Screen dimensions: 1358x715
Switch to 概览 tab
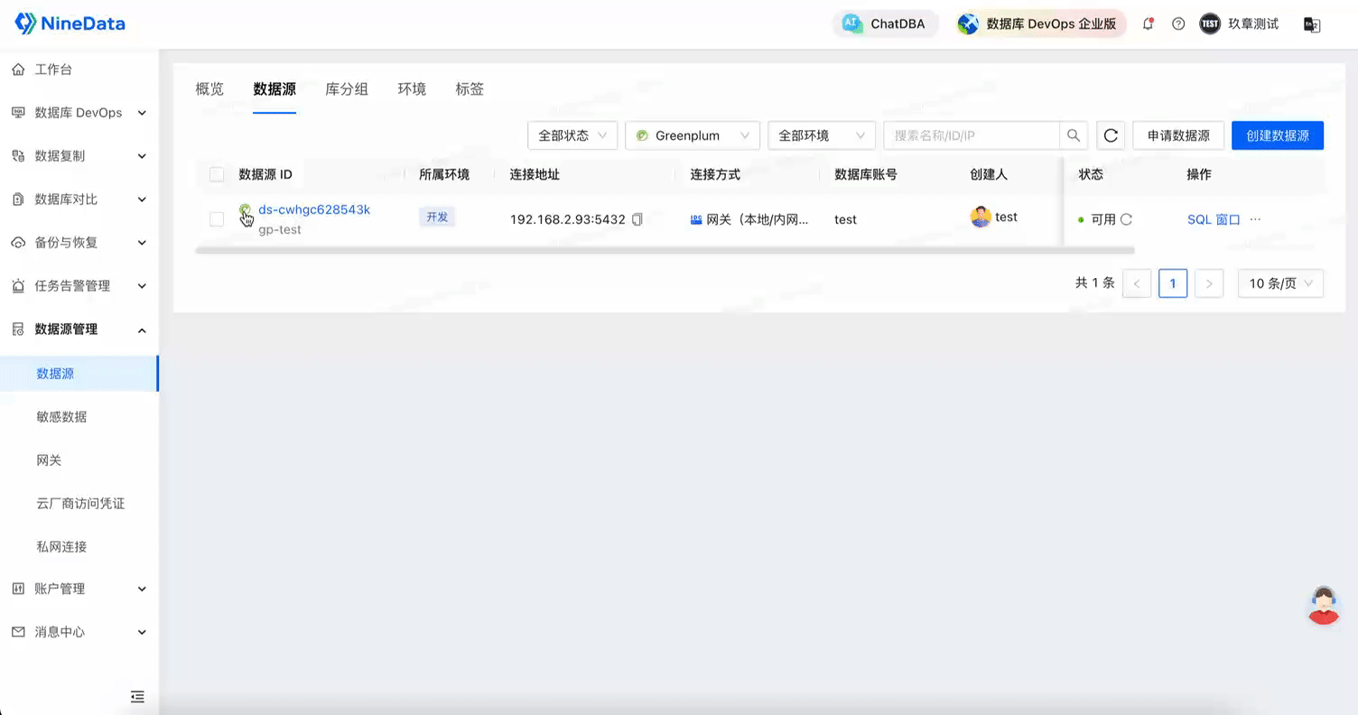209,88
